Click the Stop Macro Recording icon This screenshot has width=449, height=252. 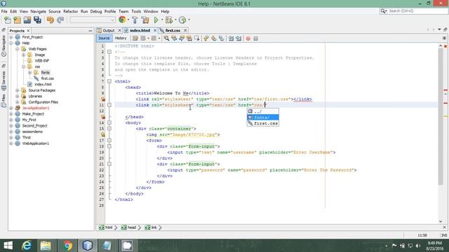[255, 38]
